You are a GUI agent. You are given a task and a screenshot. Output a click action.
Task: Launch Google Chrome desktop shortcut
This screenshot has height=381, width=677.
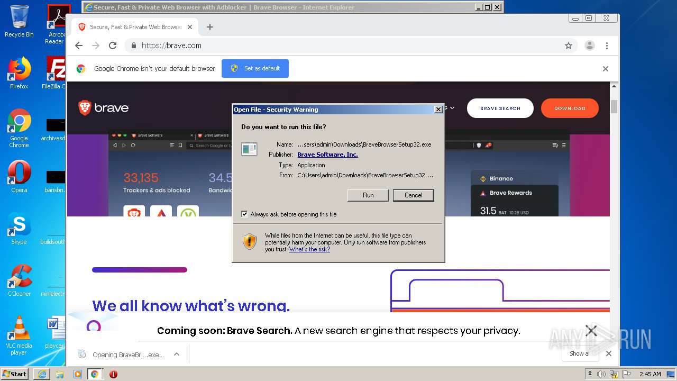pyautogui.click(x=19, y=129)
